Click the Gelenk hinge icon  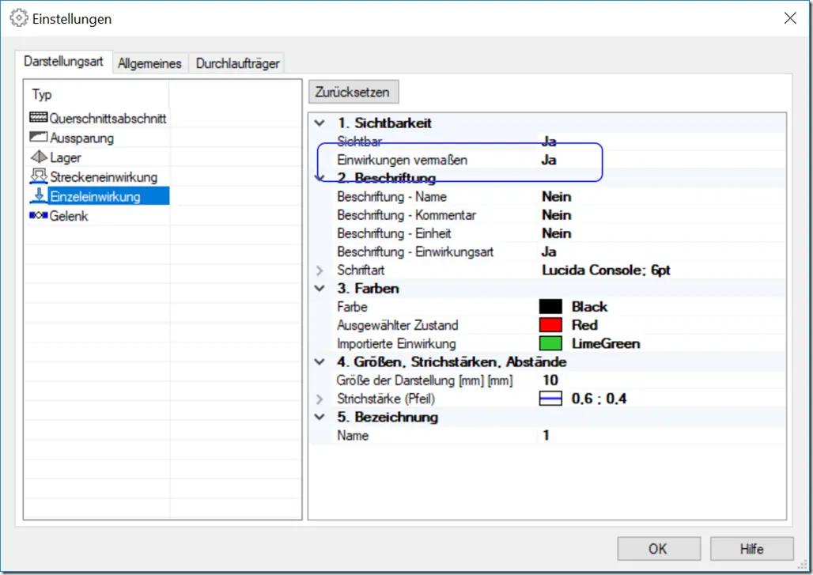39,215
